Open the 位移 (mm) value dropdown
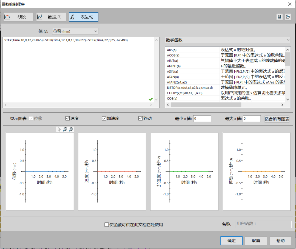Image resolution: width=296 pixels, height=249 pixels. click(x=75, y=31)
